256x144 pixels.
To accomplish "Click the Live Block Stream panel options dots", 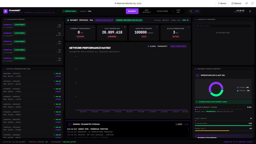I will click(x=60, y=19).
